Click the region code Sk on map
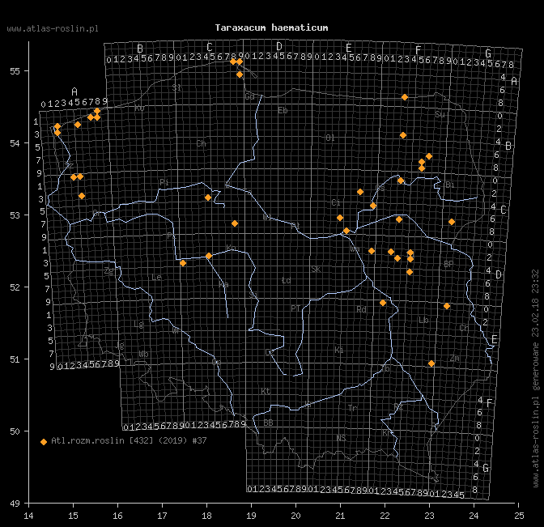The height and width of the screenshot is (527, 544). [x=316, y=270]
